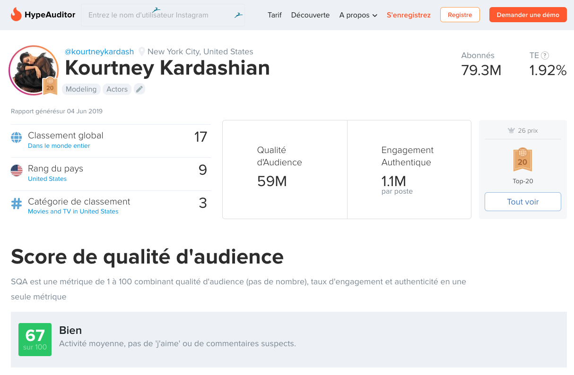
Task: Click the Rapport générésur 04 Jun 2019 text
Action: pyautogui.click(x=57, y=111)
